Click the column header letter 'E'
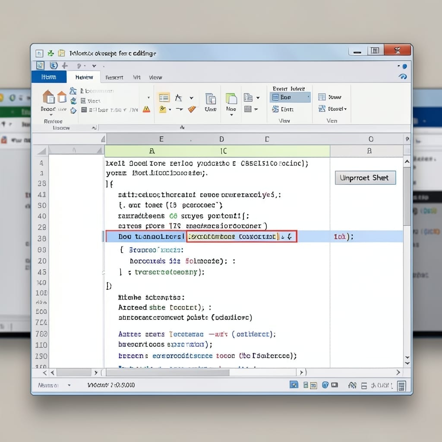The image size is (442, 442). [x=161, y=139]
